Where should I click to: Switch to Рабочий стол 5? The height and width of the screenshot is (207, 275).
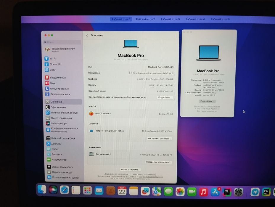pyautogui.click(x=220, y=19)
